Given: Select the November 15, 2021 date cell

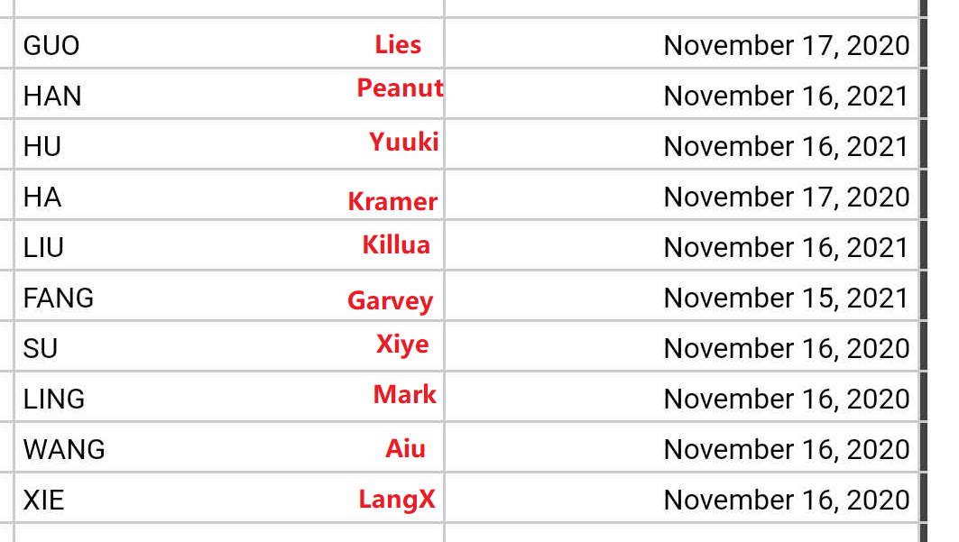Looking at the screenshot, I should click(786, 298).
